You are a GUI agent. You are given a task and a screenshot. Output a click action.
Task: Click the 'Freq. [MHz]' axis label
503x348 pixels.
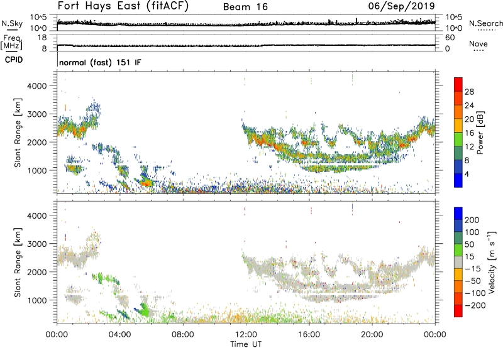12,43
